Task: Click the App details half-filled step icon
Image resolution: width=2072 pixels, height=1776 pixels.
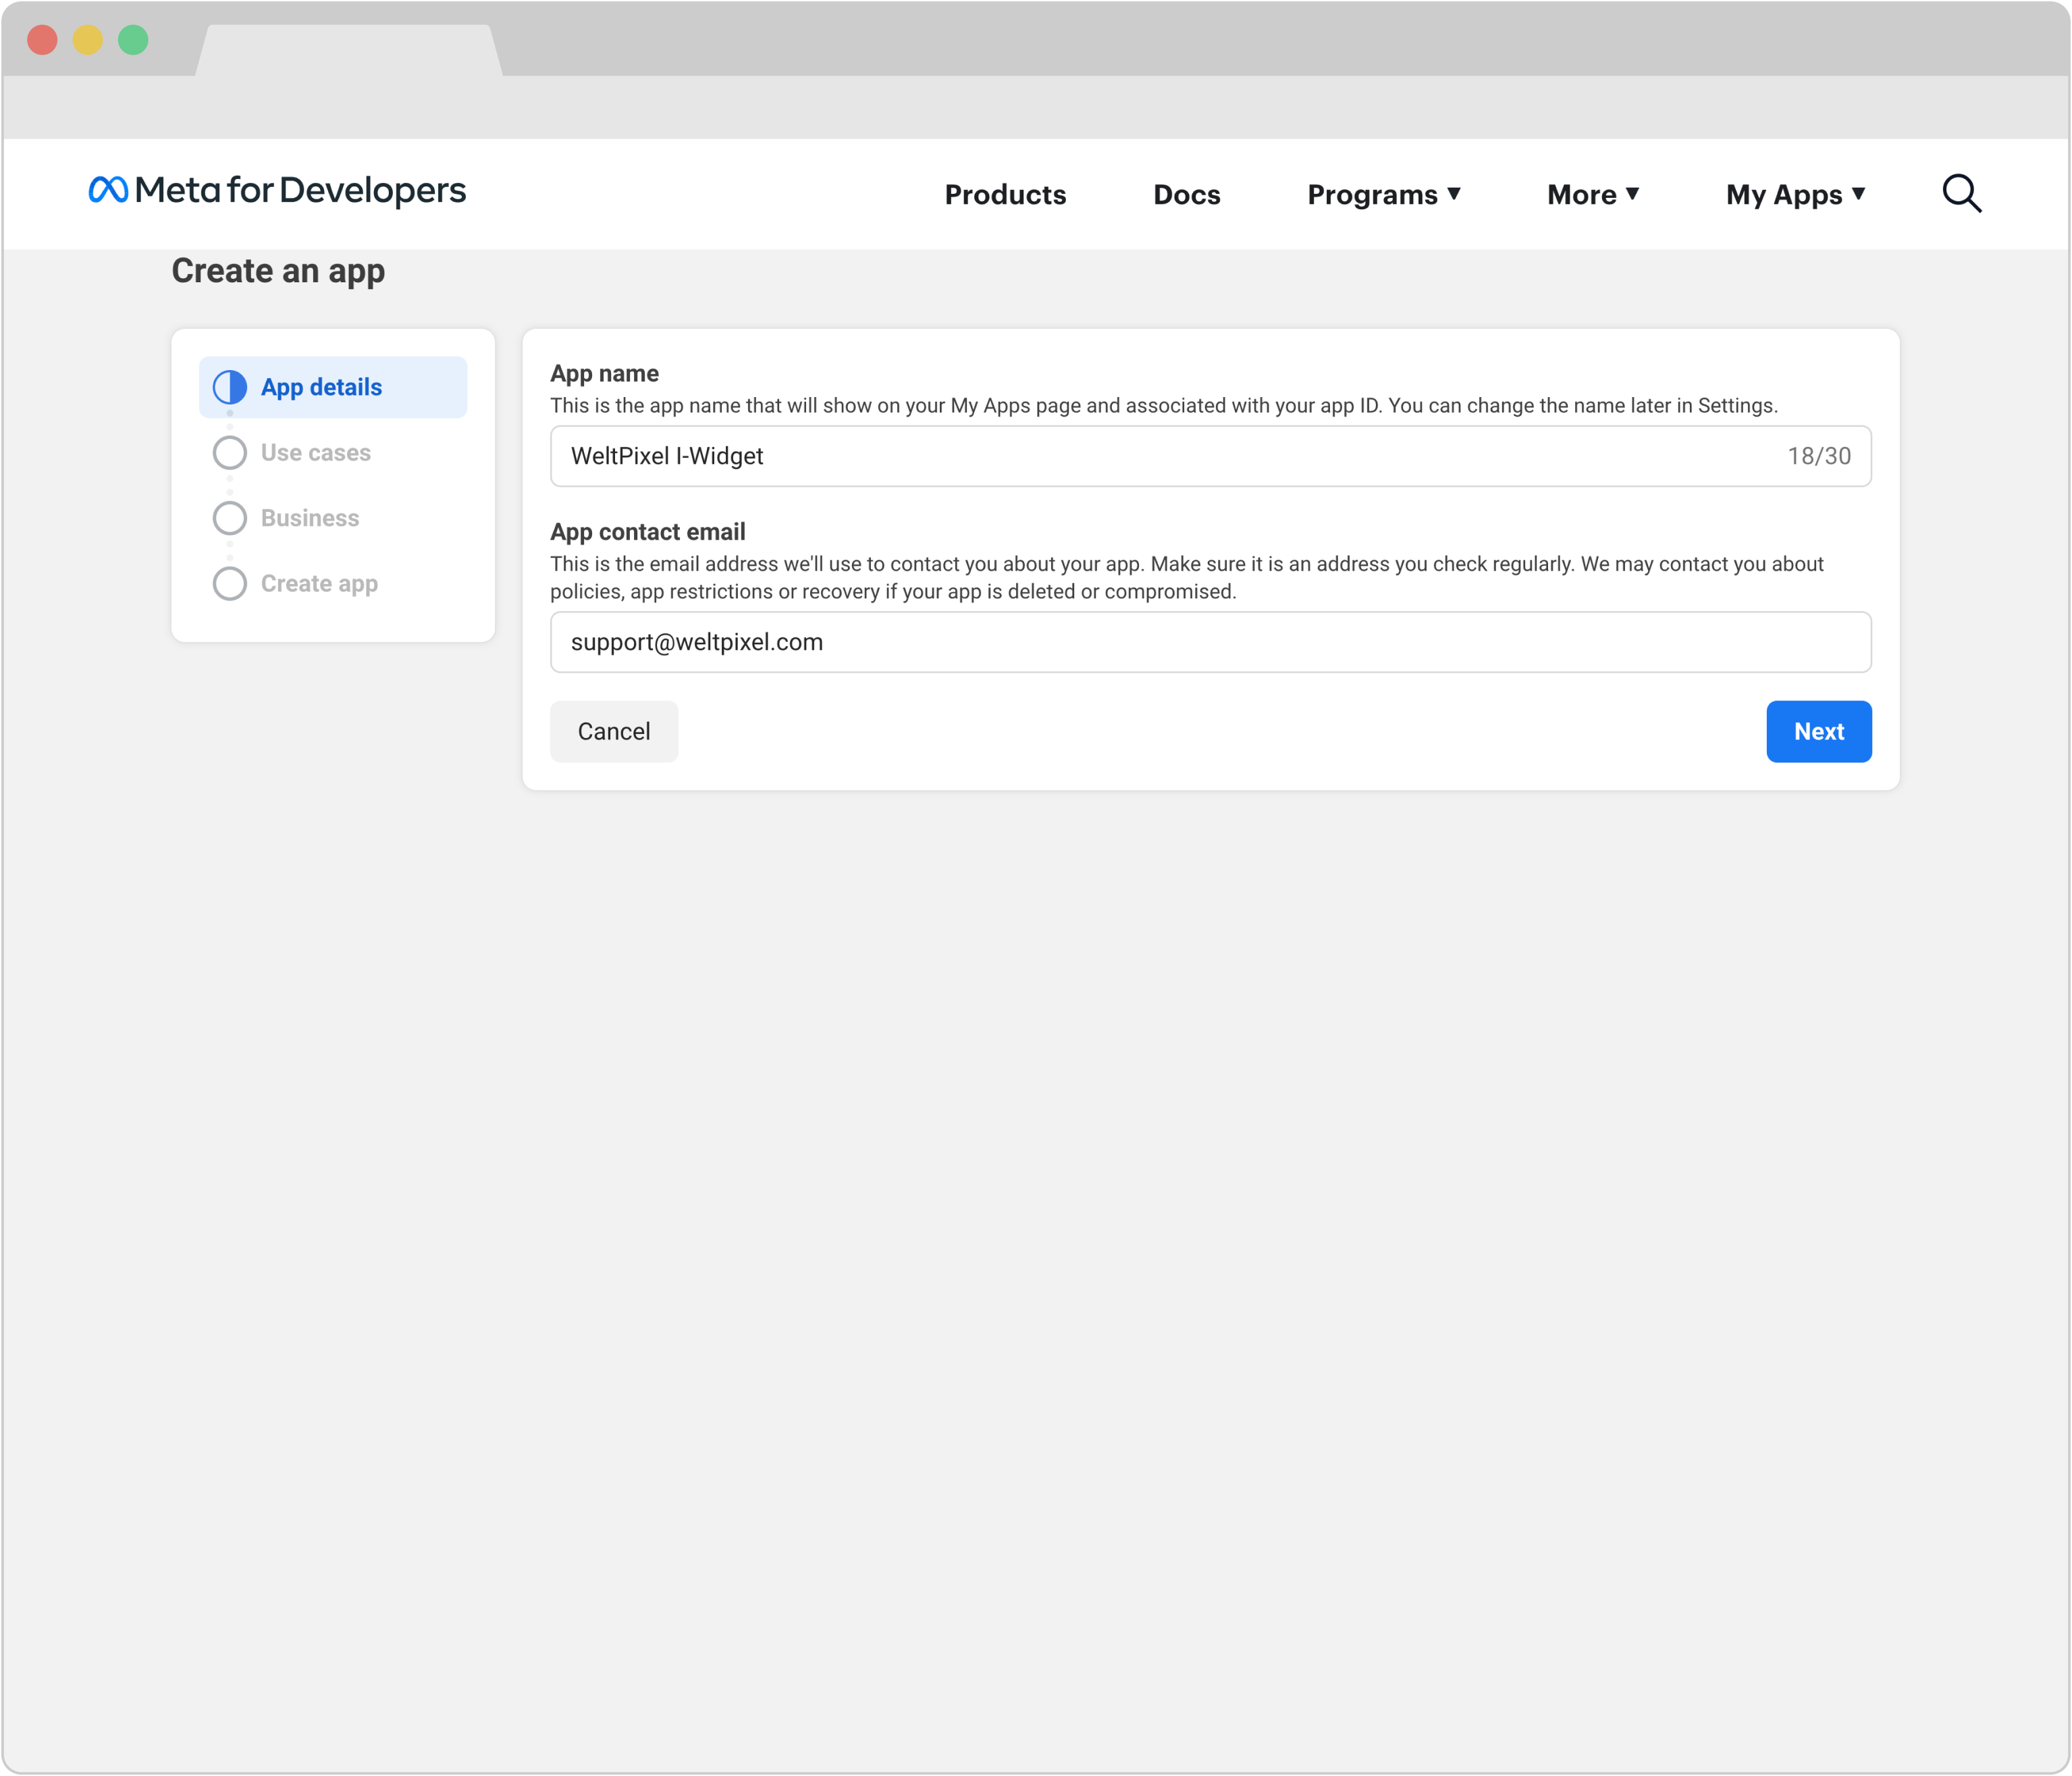Action: (x=230, y=387)
